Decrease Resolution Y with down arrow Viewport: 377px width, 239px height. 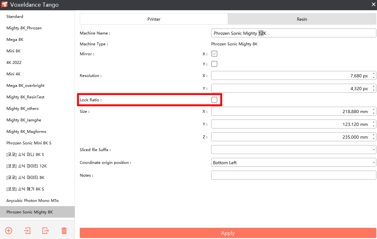tap(373, 91)
